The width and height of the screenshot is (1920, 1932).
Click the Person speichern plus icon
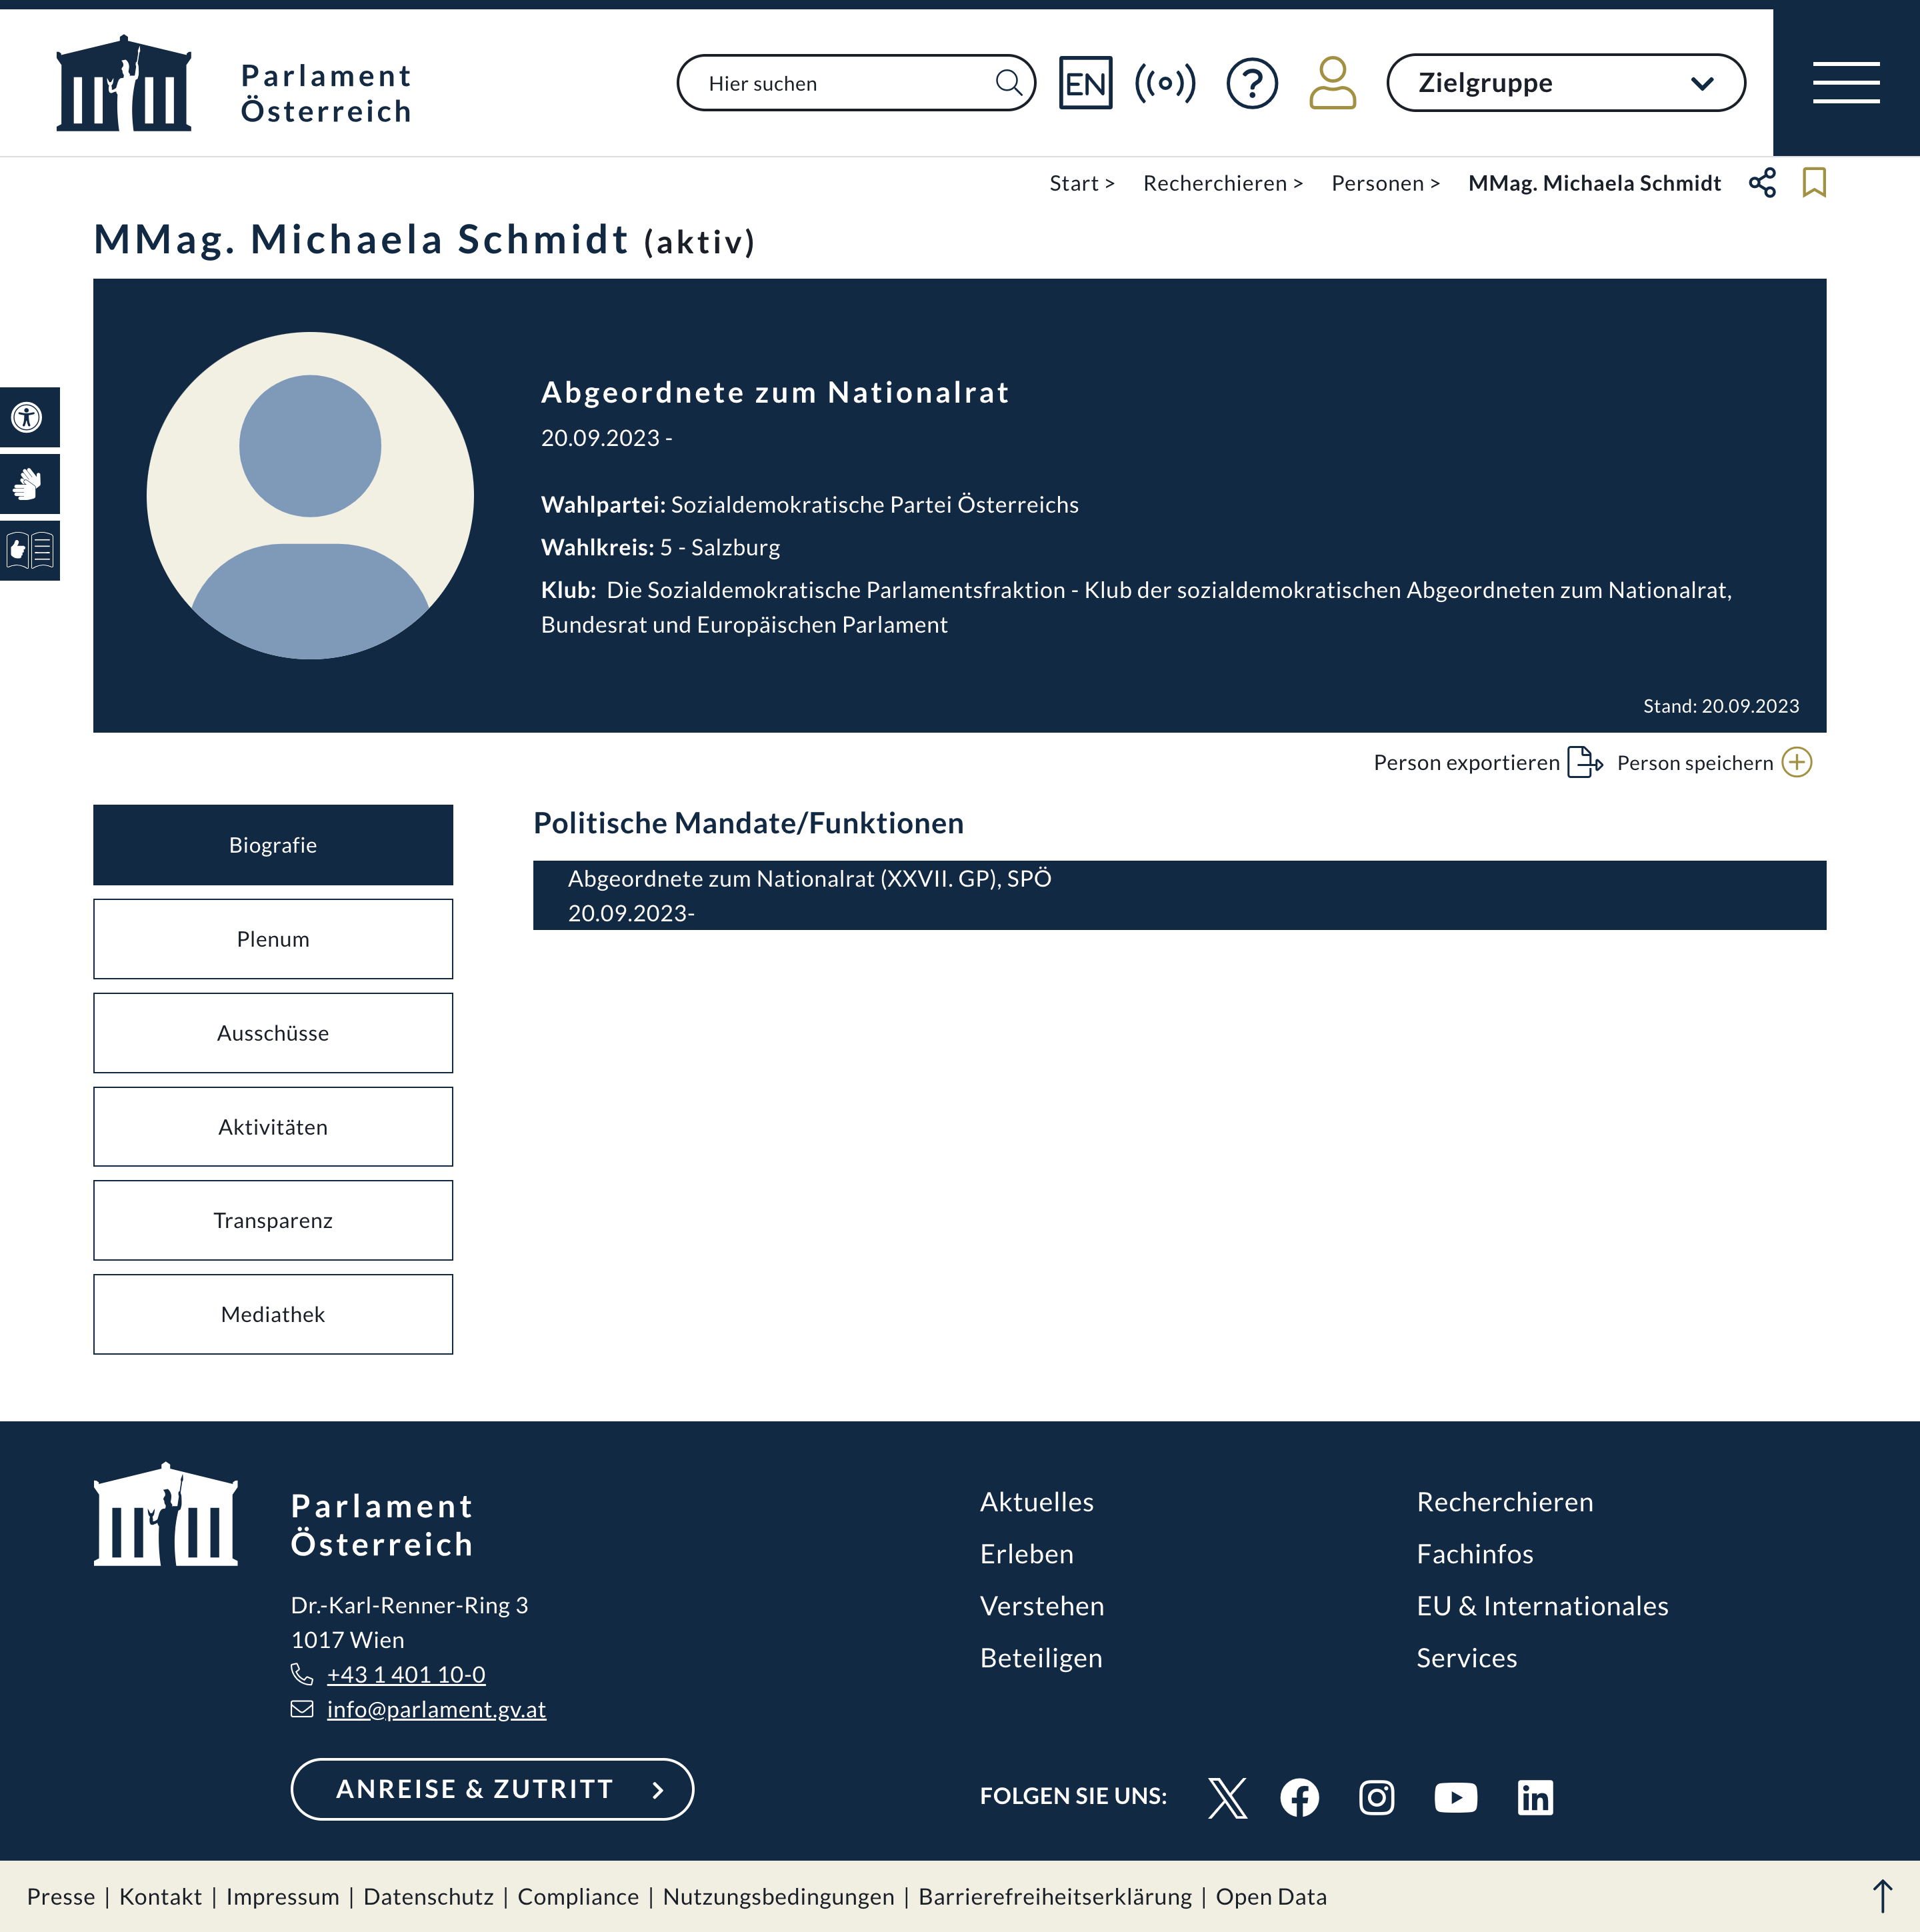[x=1797, y=763]
